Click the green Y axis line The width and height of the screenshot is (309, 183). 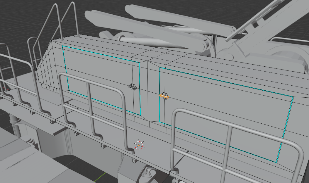click(100, 177)
